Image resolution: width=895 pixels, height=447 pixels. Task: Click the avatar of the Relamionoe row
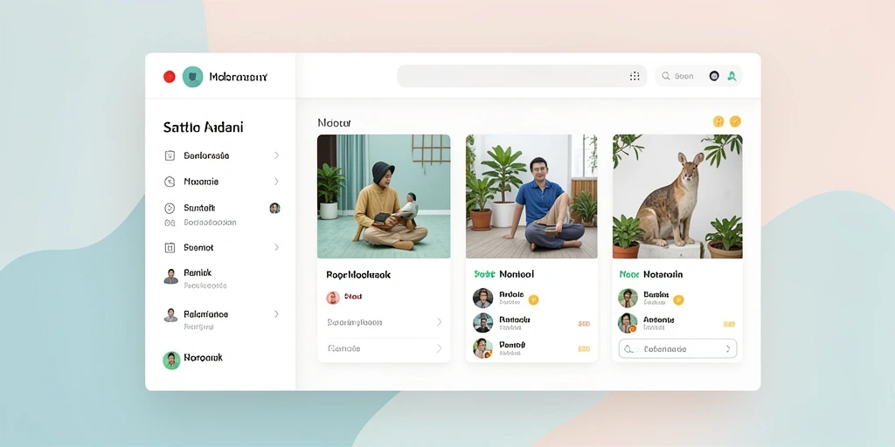point(170,315)
